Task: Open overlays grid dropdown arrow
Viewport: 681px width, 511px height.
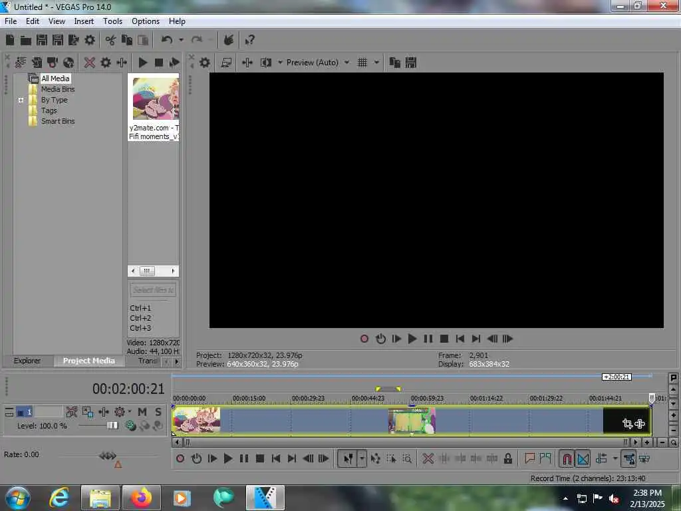Action: [x=376, y=63]
